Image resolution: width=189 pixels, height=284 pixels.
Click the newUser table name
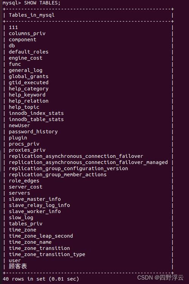click(19, 126)
